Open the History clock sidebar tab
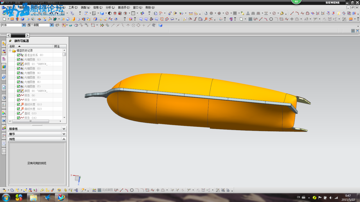The width and height of the screenshot is (360, 202). [4, 98]
